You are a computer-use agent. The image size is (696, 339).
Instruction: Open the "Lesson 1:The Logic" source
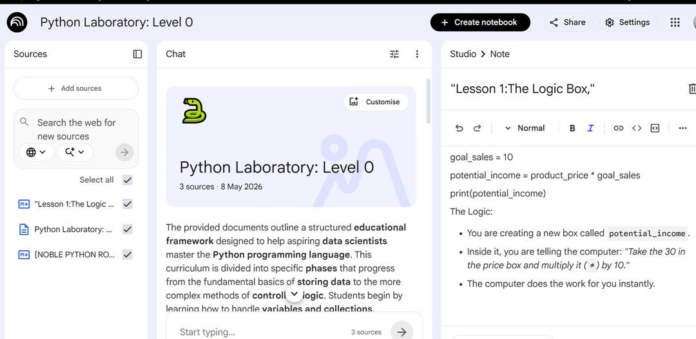75,204
